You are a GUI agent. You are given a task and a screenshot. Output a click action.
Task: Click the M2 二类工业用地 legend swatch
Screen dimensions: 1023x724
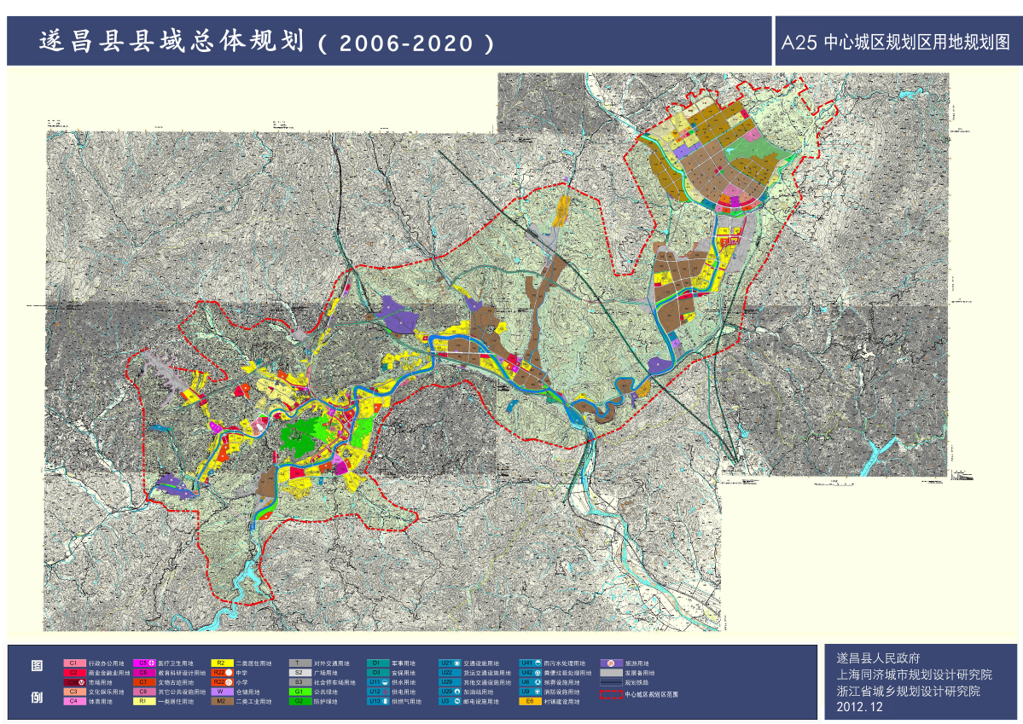coord(222,702)
